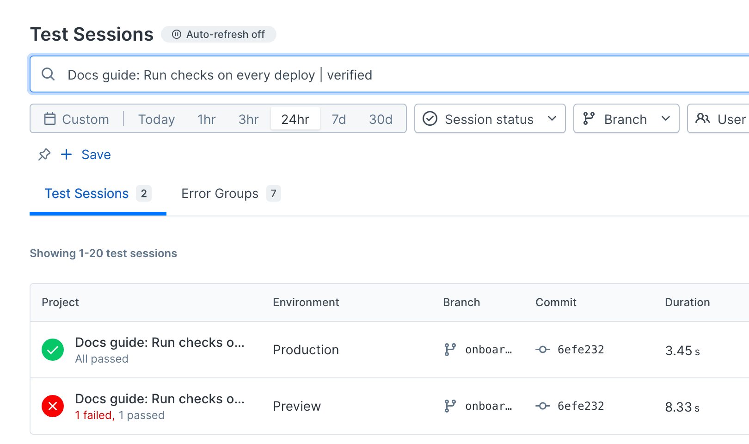749x444 pixels.
Task: Select the 1hr time range
Action: pos(207,119)
